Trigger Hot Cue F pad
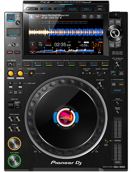The width and height of the screenshot is (132, 172). pos(83,64)
